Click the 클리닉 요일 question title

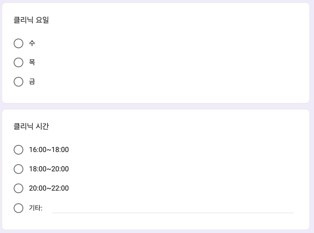[31, 20]
